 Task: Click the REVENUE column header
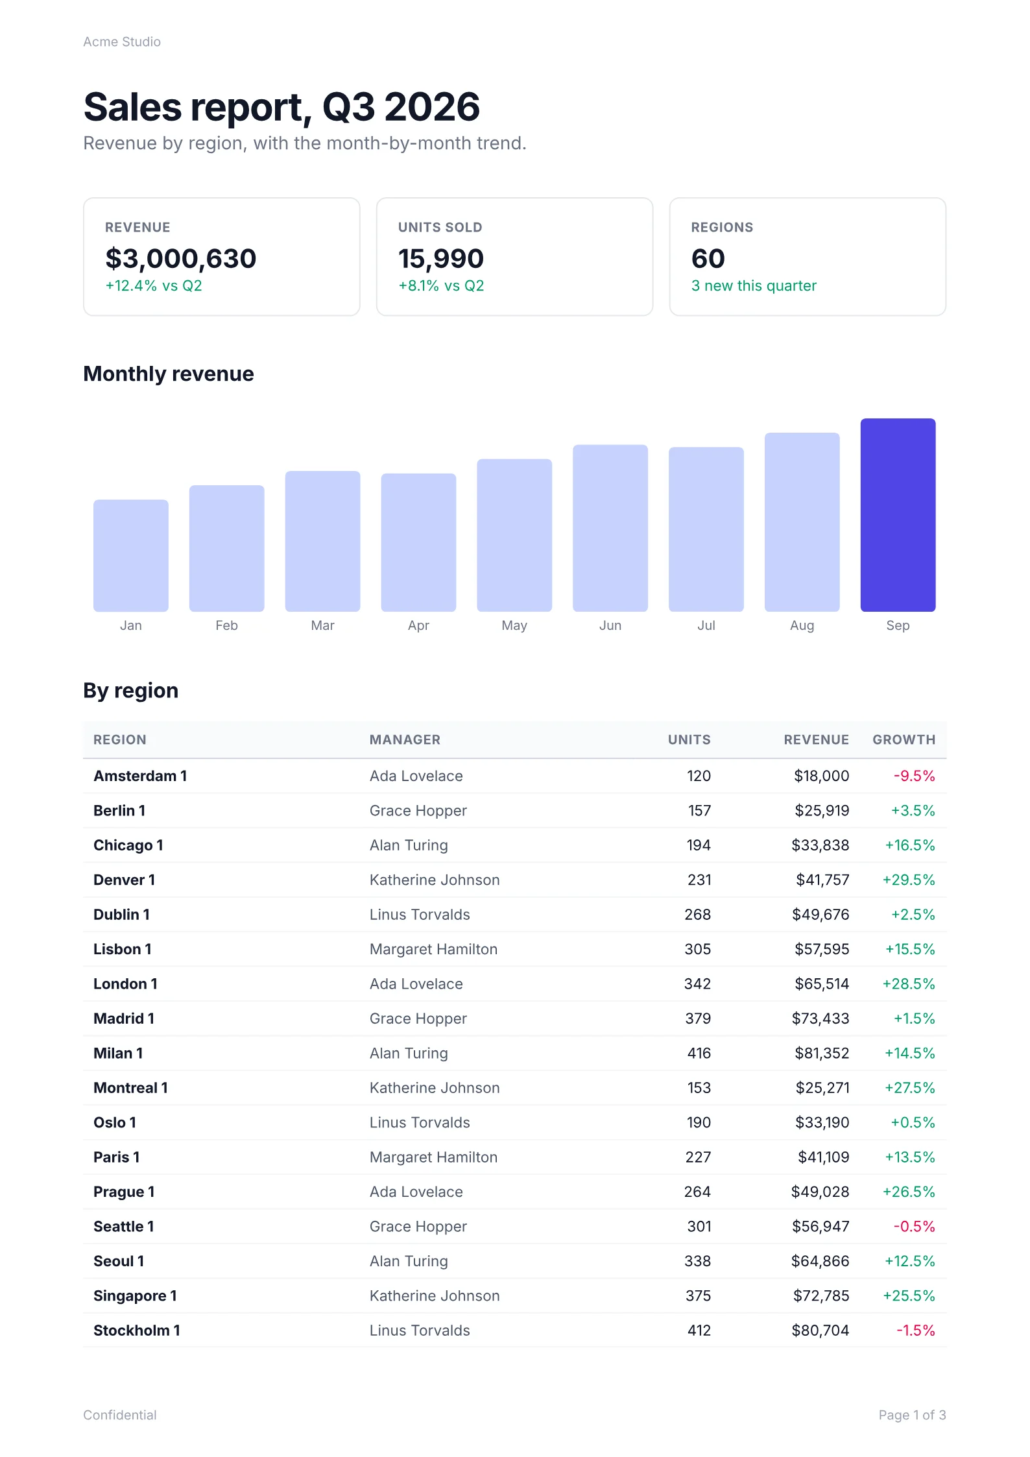pos(817,740)
